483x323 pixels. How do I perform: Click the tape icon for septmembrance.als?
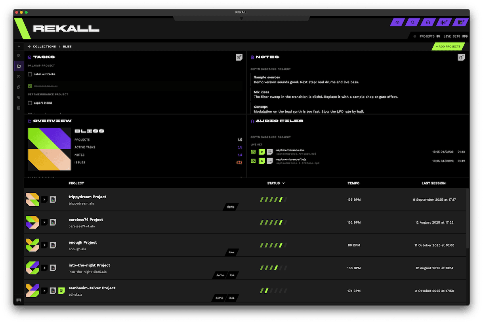[x=254, y=152]
